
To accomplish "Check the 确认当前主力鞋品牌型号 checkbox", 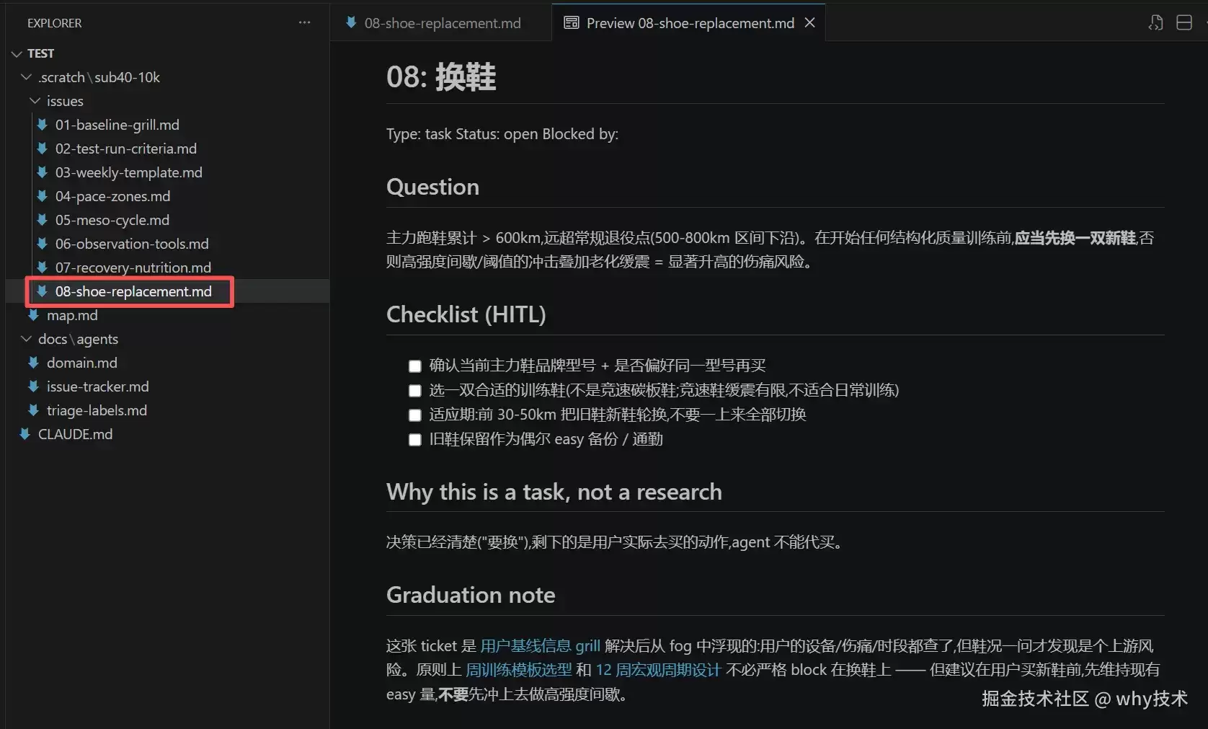I will pos(414,366).
